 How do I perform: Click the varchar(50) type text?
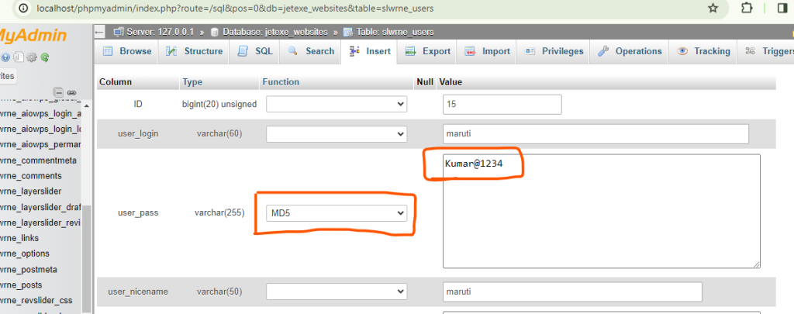click(x=219, y=292)
